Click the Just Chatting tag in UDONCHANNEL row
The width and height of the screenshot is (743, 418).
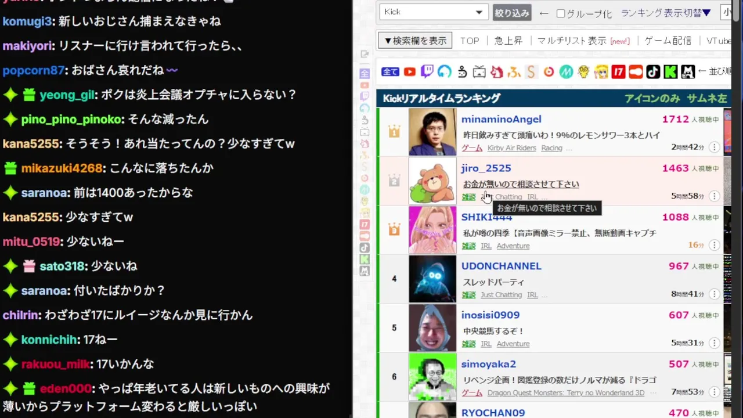click(x=501, y=295)
